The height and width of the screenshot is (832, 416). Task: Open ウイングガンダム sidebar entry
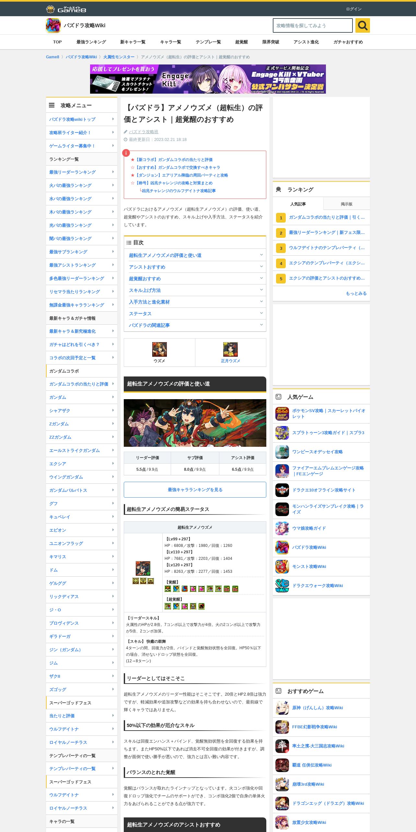pyautogui.click(x=82, y=477)
